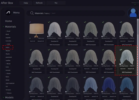This screenshot has height=100, width=139.
Task: Expand the Stone category in sidebar
Action: pos(8,74)
